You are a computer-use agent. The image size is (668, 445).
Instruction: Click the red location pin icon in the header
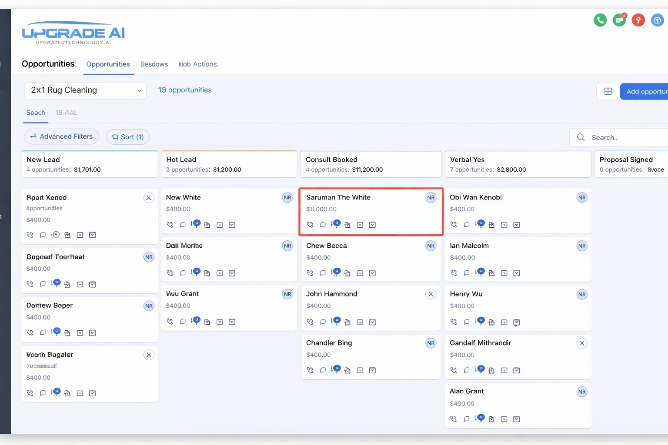point(638,20)
